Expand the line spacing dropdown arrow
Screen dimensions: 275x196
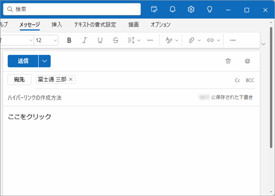click(138, 40)
